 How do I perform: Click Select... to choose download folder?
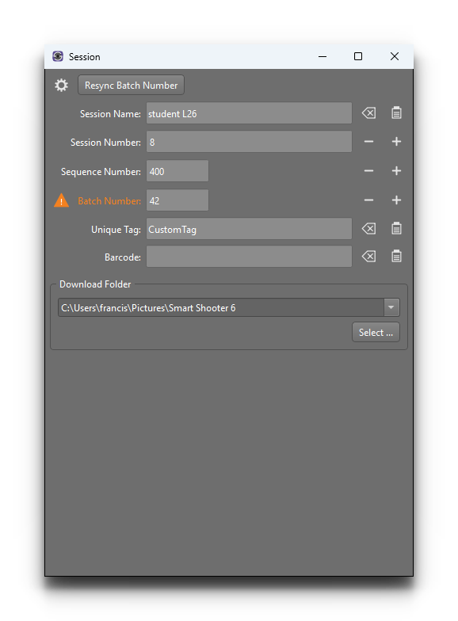(x=376, y=333)
